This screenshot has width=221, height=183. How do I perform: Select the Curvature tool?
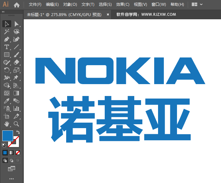[x=16, y=39]
